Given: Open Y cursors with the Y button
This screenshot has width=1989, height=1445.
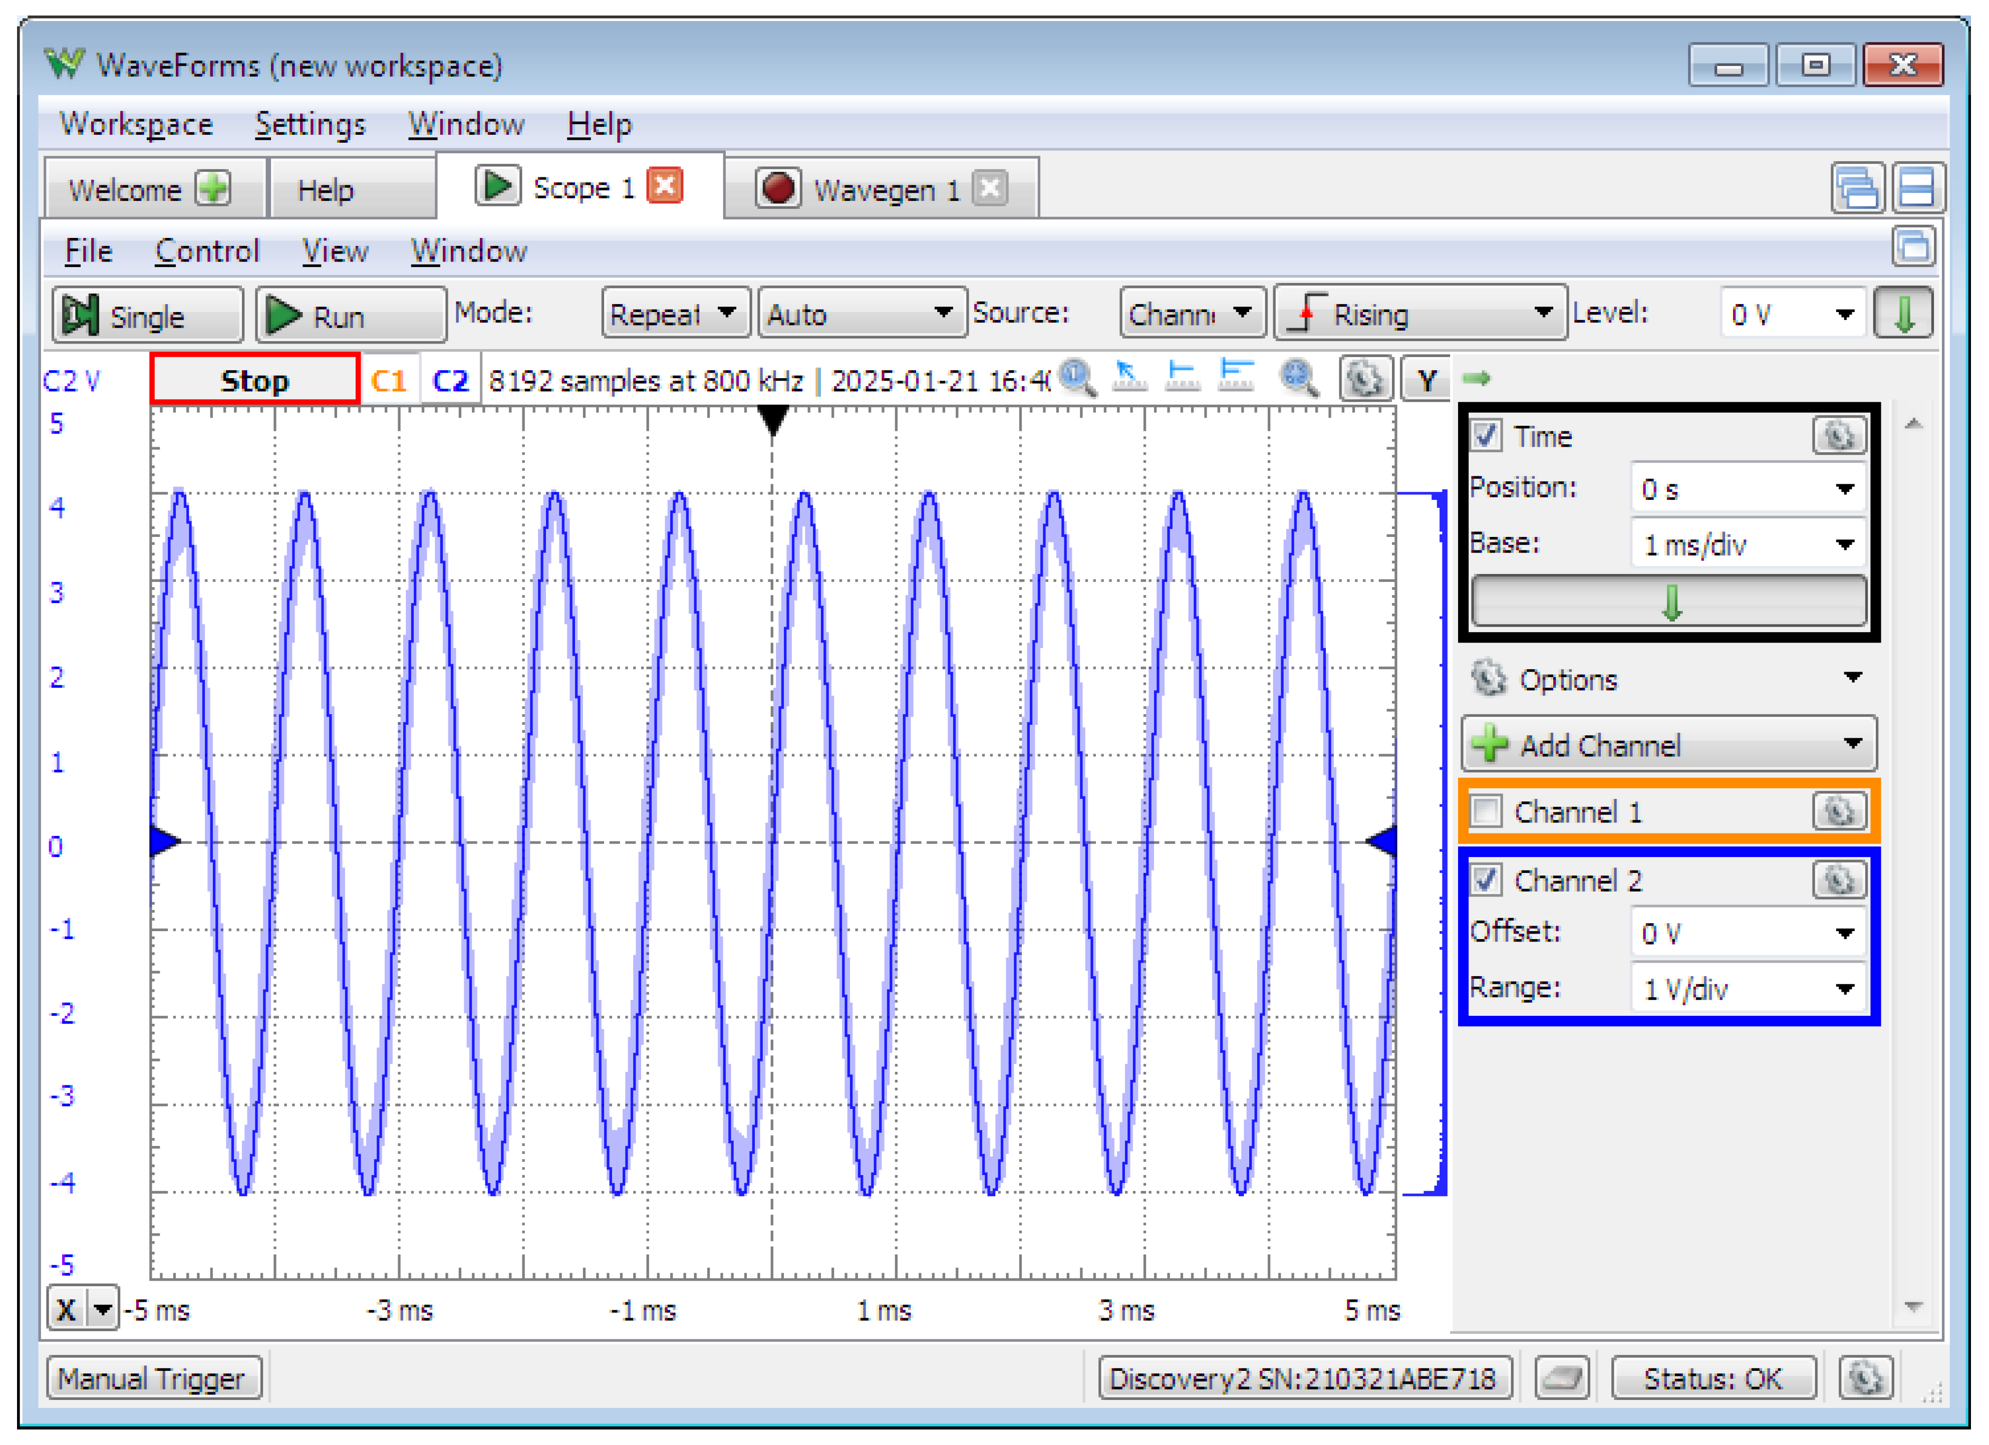Looking at the screenshot, I should (x=1426, y=379).
